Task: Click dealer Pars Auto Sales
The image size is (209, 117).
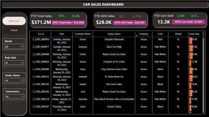Action: (x=114, y=84)
